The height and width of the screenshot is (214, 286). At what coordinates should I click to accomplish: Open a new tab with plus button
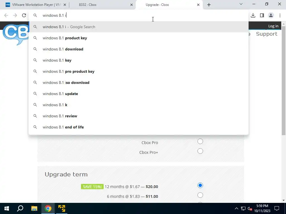pos(209,5)
